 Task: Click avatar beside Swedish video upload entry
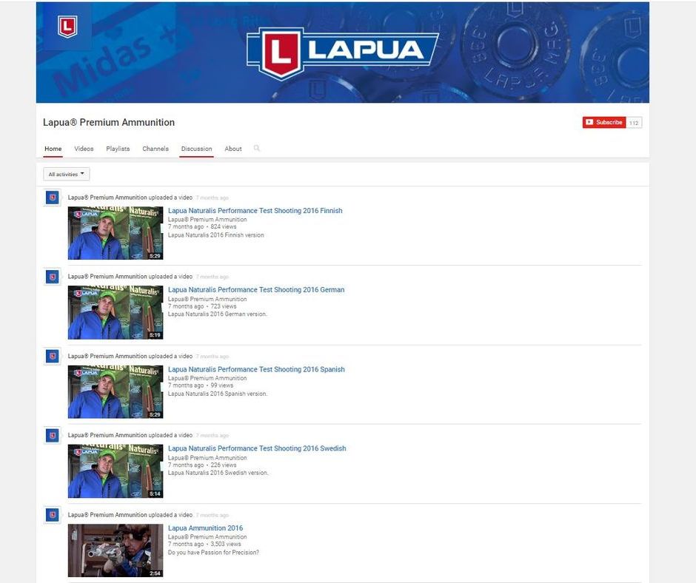[x=53, y=436]
